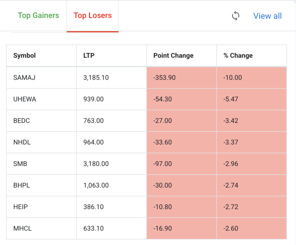The image size is (296, 245).
Task: Click the LTP column header
Action: pos(89,55)
